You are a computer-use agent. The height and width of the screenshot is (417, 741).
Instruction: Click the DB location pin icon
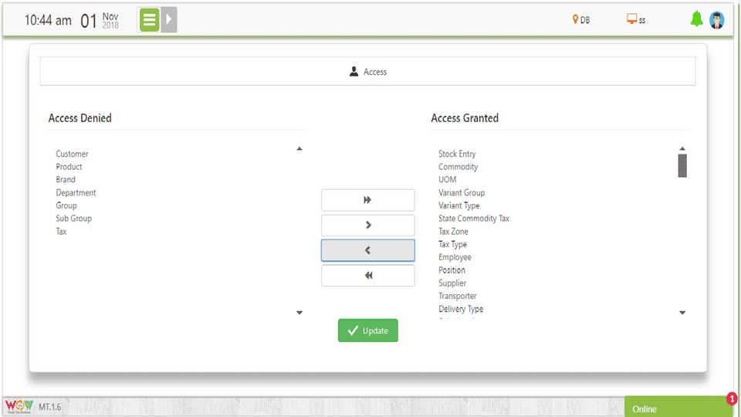[575, 19]
